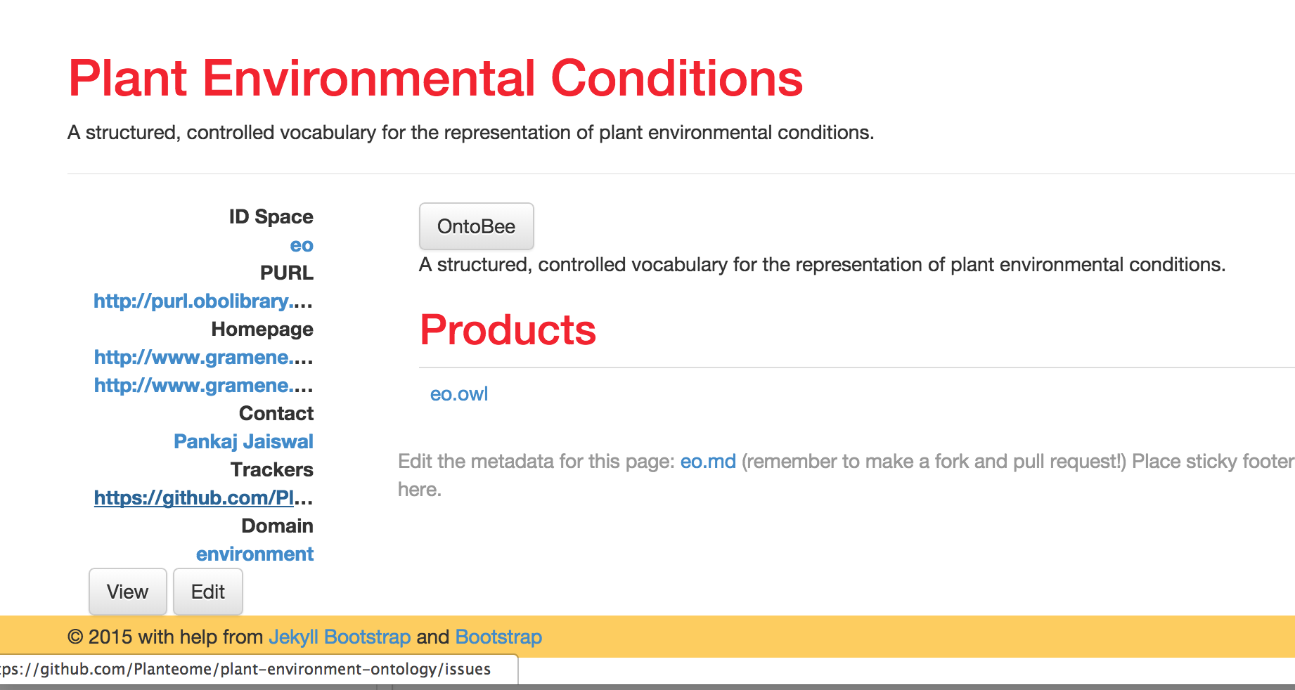Open the second Homepage gramene link

(x=203, y=386)
